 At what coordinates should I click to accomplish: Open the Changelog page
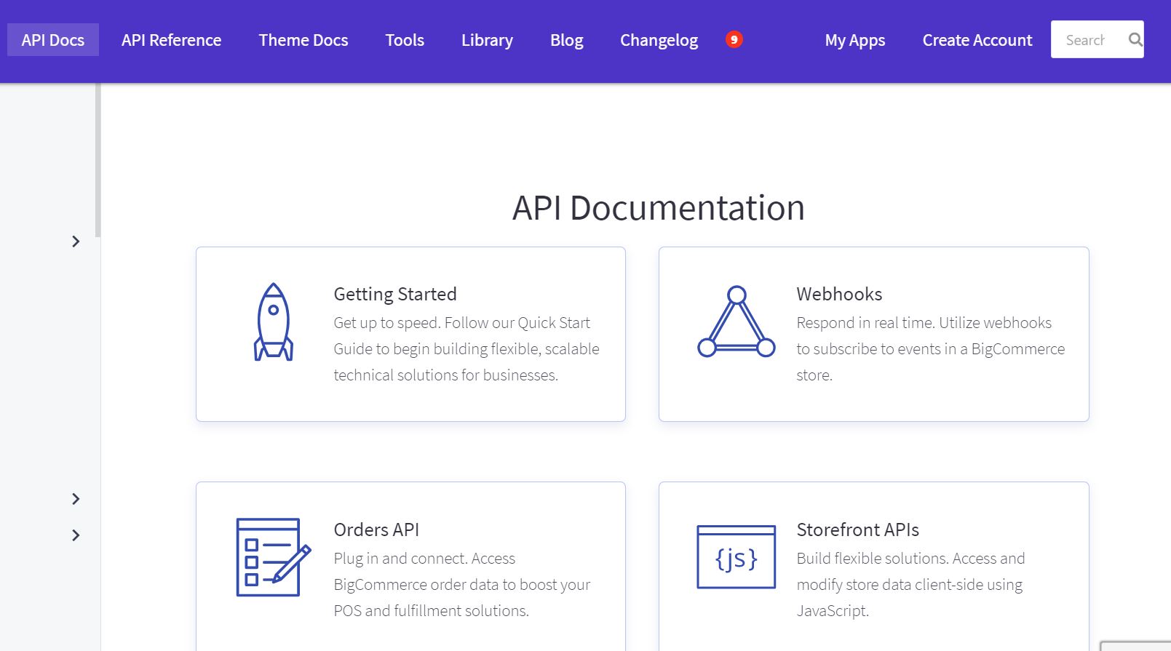pyautogui.click(x=659, y=40)
